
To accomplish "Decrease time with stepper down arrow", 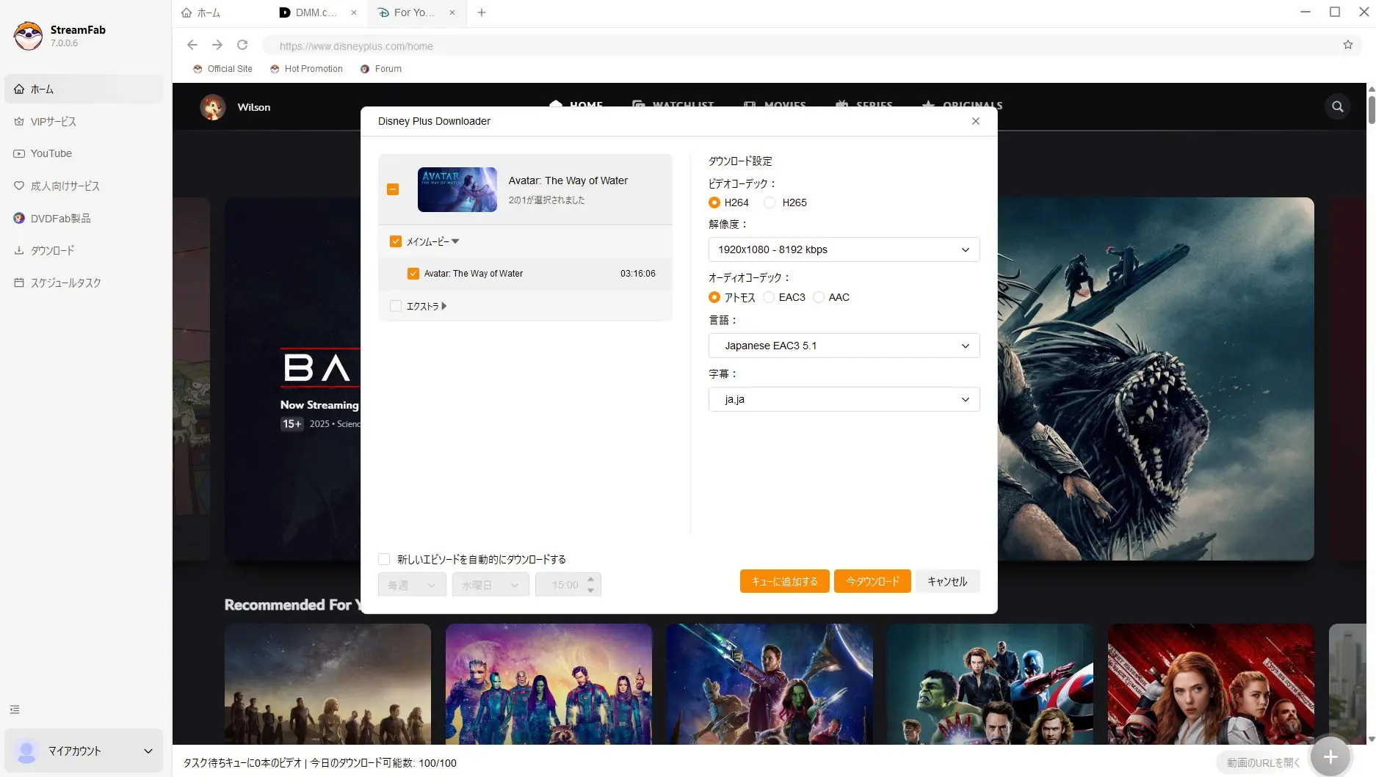I will (x=591, y=590).
